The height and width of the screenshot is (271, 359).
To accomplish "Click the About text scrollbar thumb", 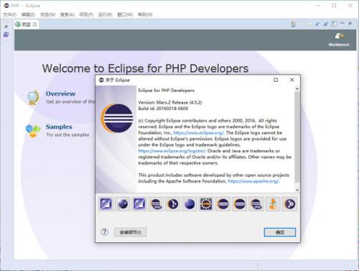I will click(297, 137).
